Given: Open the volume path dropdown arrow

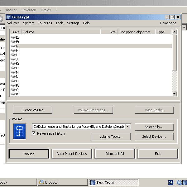Looking at the screenshot, I should pos(128,127).
